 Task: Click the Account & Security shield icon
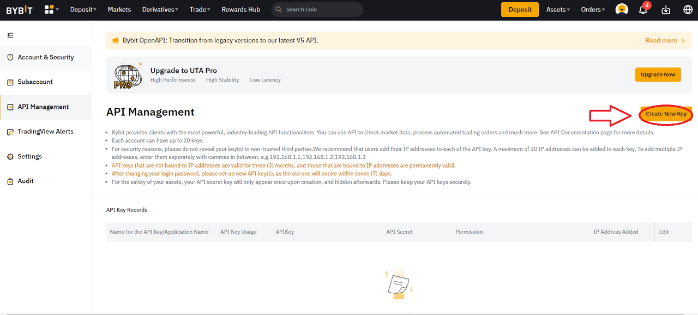coord(10,57)
